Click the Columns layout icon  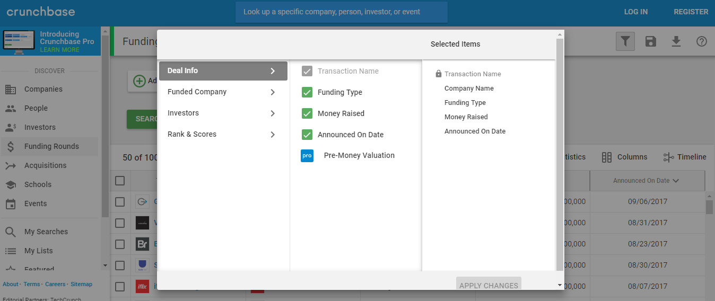tap(607, 157)
